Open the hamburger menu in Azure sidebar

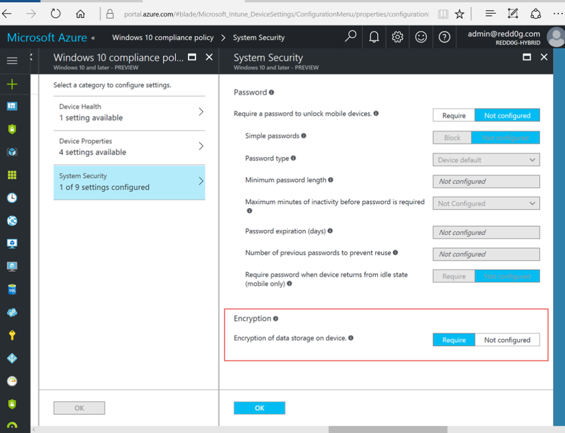tap(12, 60)
